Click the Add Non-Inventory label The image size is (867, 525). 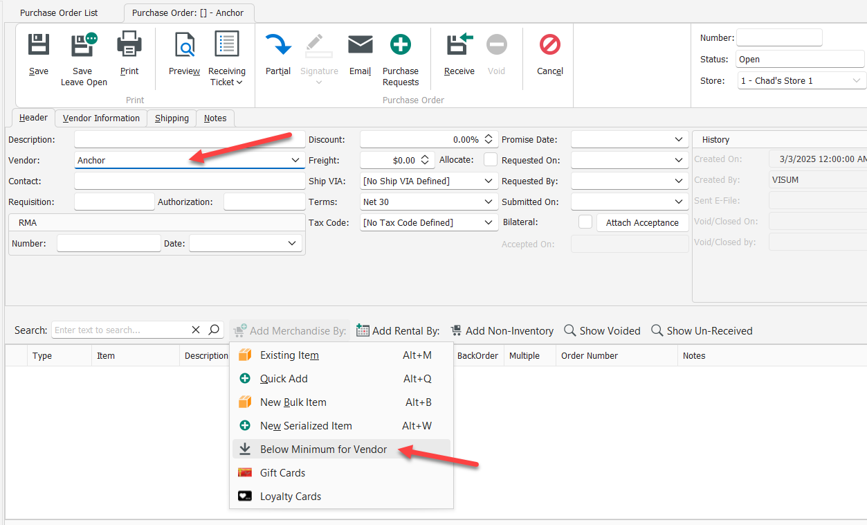(x=510, y=331)
